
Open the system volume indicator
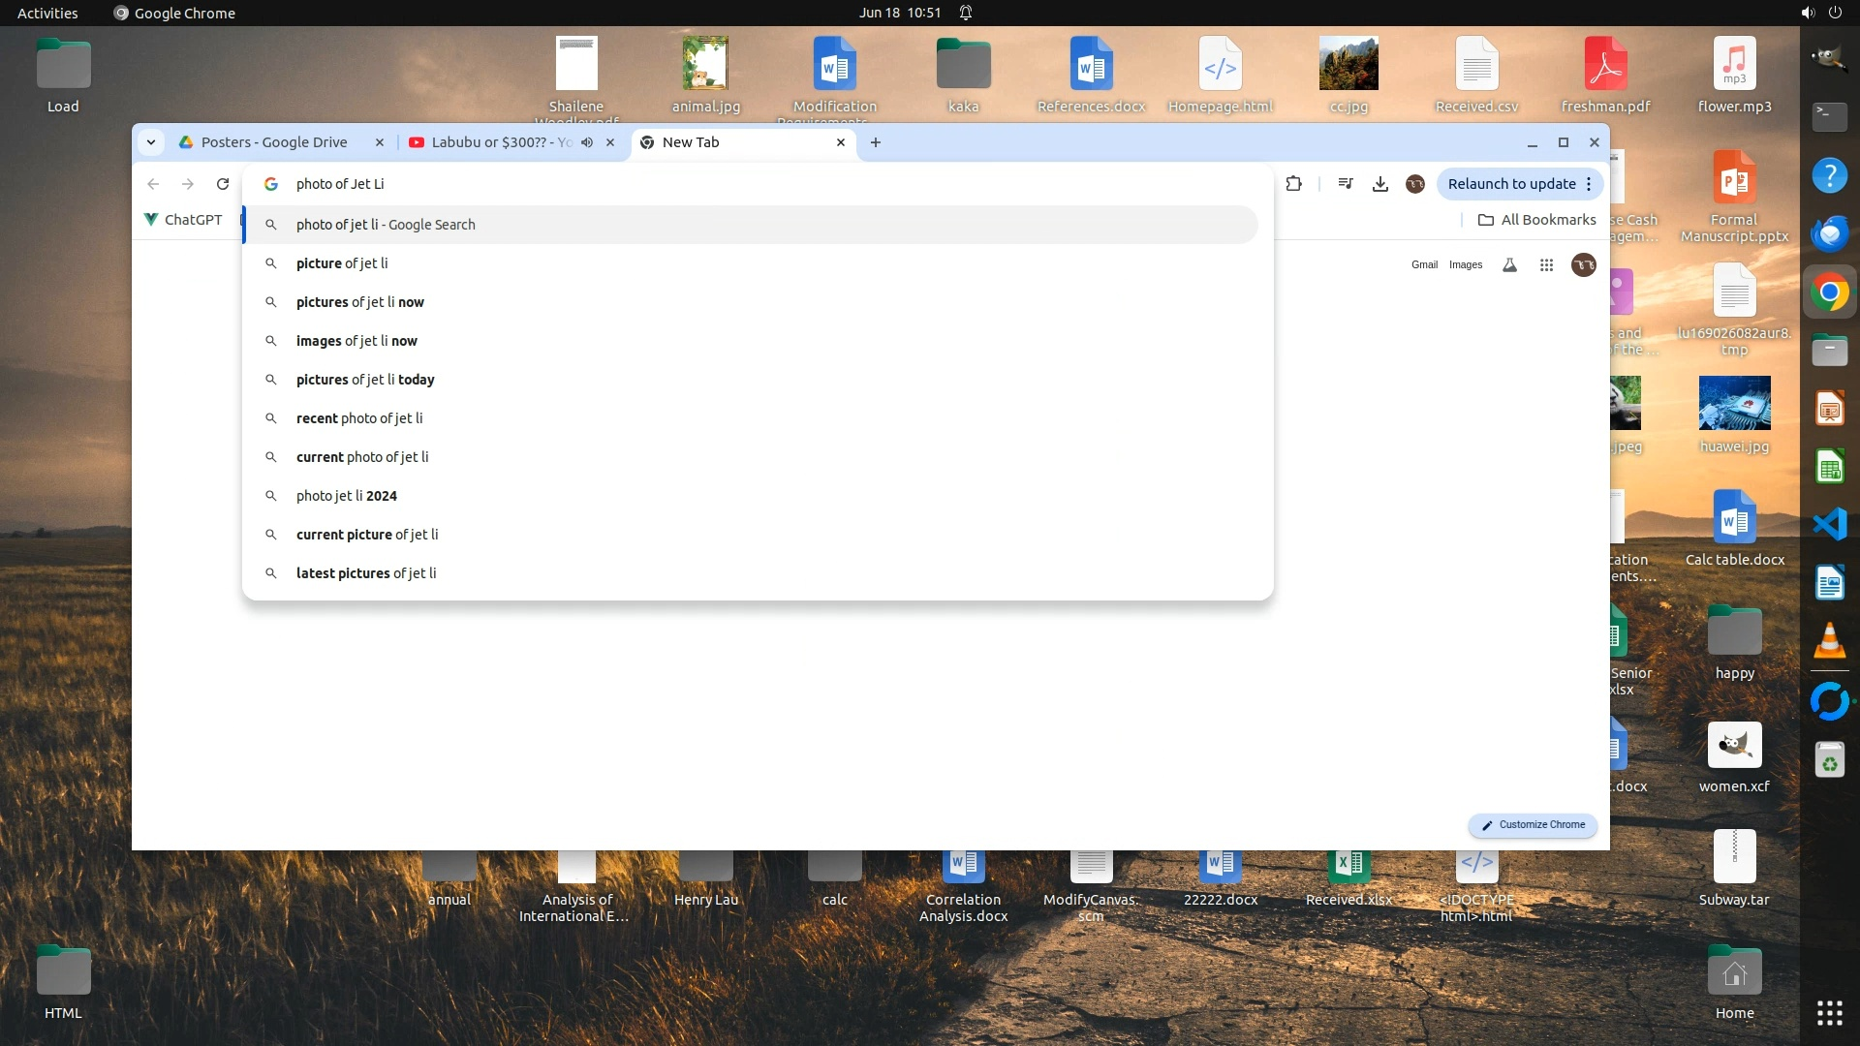pos(1808,13)
